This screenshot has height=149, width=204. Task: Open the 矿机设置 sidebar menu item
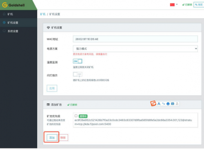(18, 22)
